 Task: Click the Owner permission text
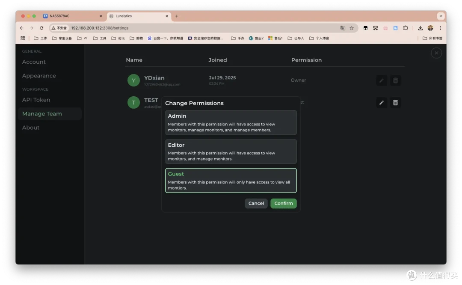[299, 80]
